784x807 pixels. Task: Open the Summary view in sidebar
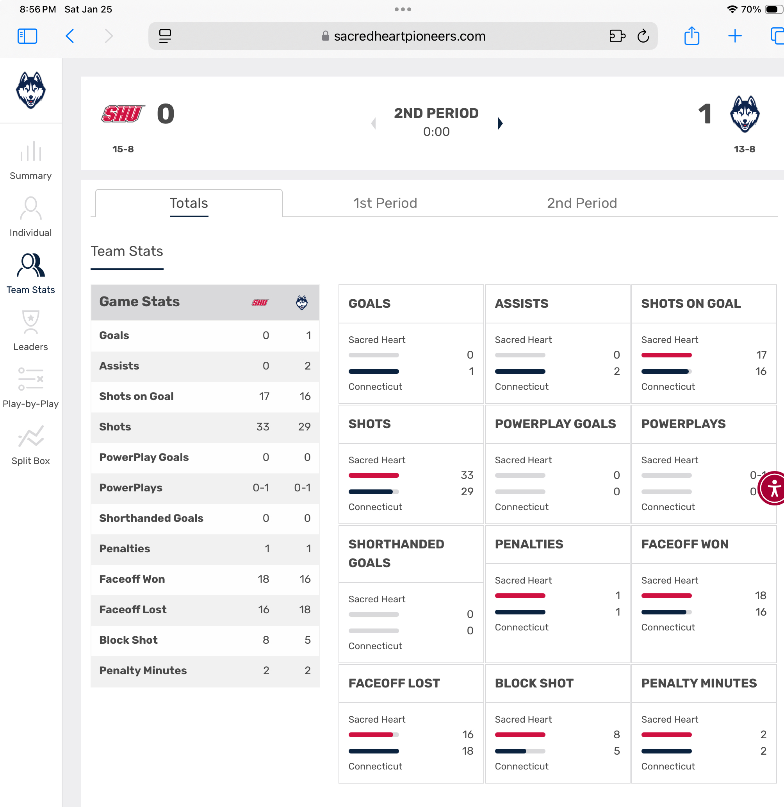point(31,161)
